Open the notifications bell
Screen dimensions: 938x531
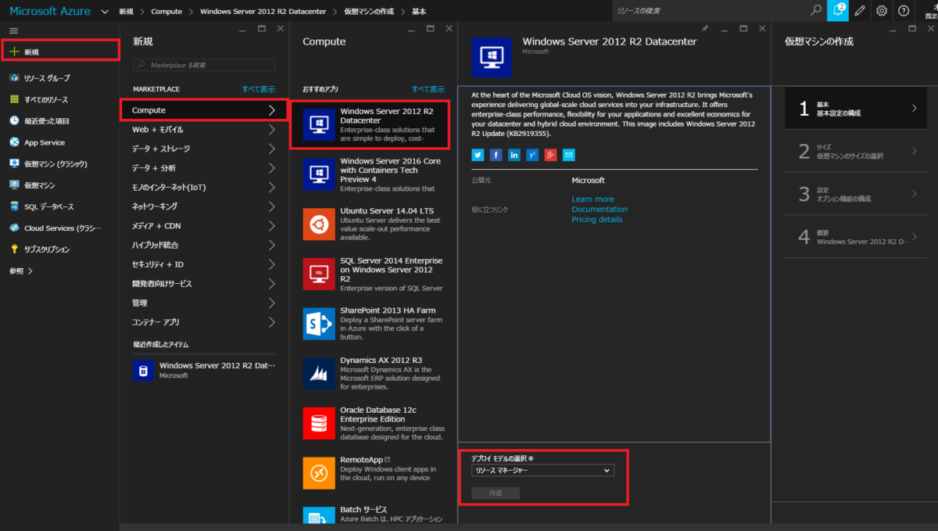pos(838,10)
